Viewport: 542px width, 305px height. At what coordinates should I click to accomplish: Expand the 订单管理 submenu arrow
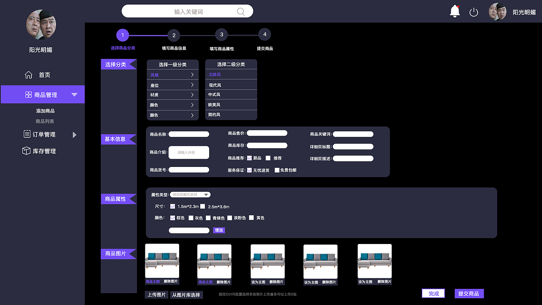75,134
